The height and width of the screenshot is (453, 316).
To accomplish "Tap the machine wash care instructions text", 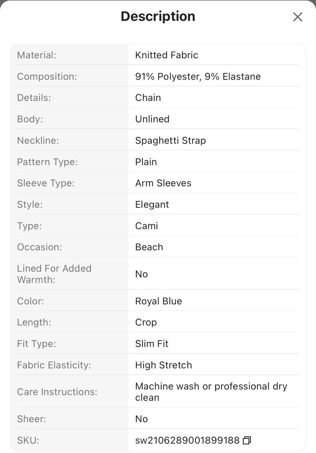I will 211,392.
